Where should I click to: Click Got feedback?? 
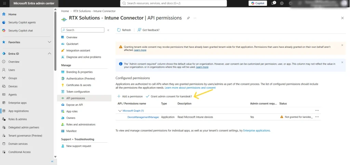coord(149,30)
